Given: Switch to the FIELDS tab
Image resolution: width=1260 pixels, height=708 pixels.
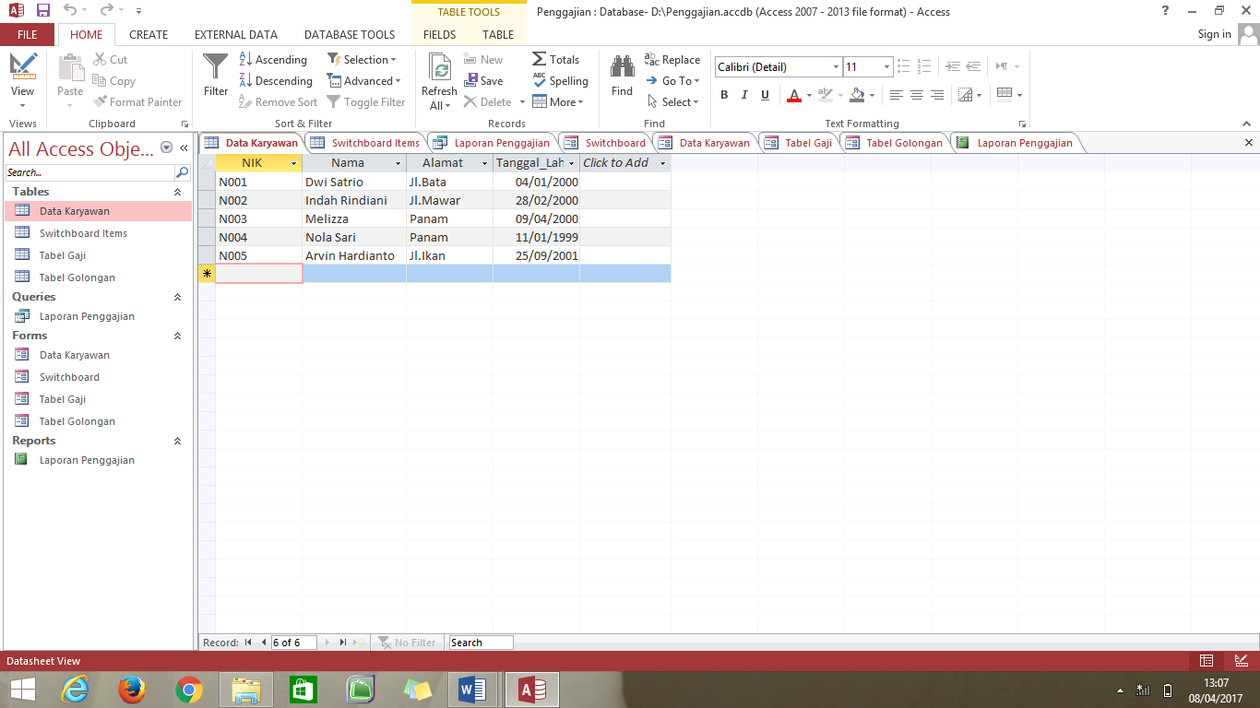Looking at the screenshot, I should [x=440, y=35].
